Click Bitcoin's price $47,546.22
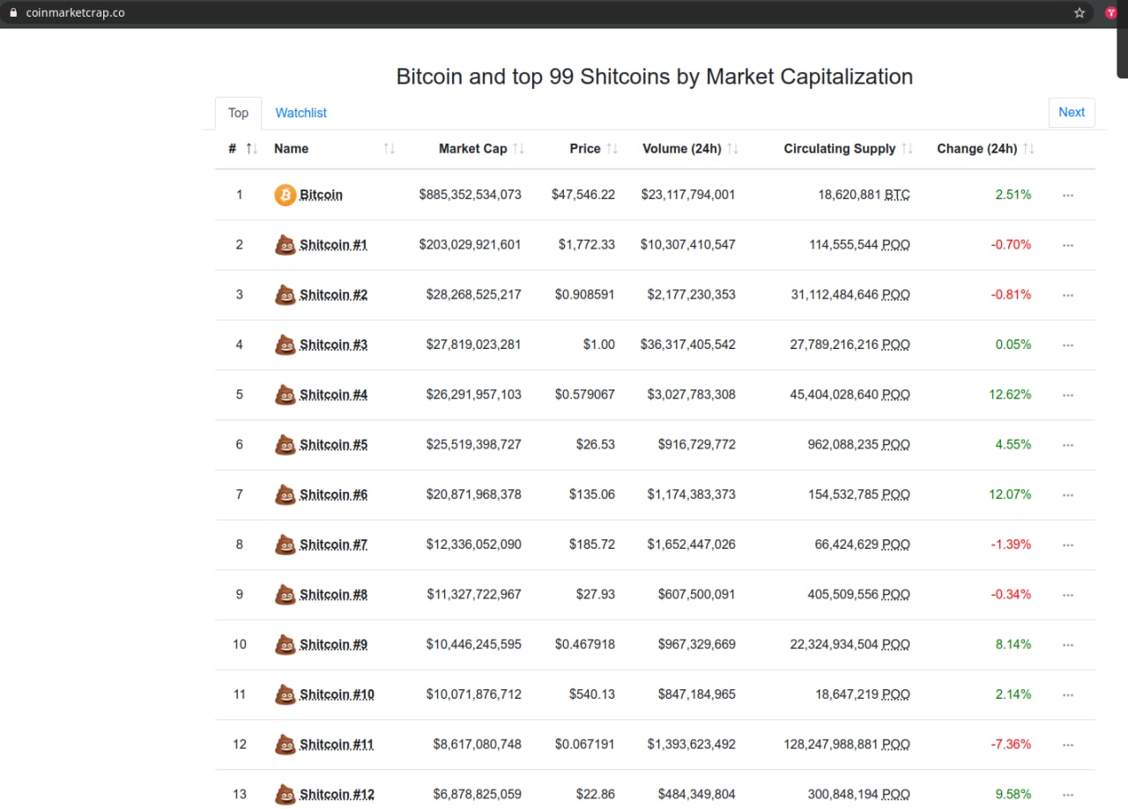 (583, 195)
